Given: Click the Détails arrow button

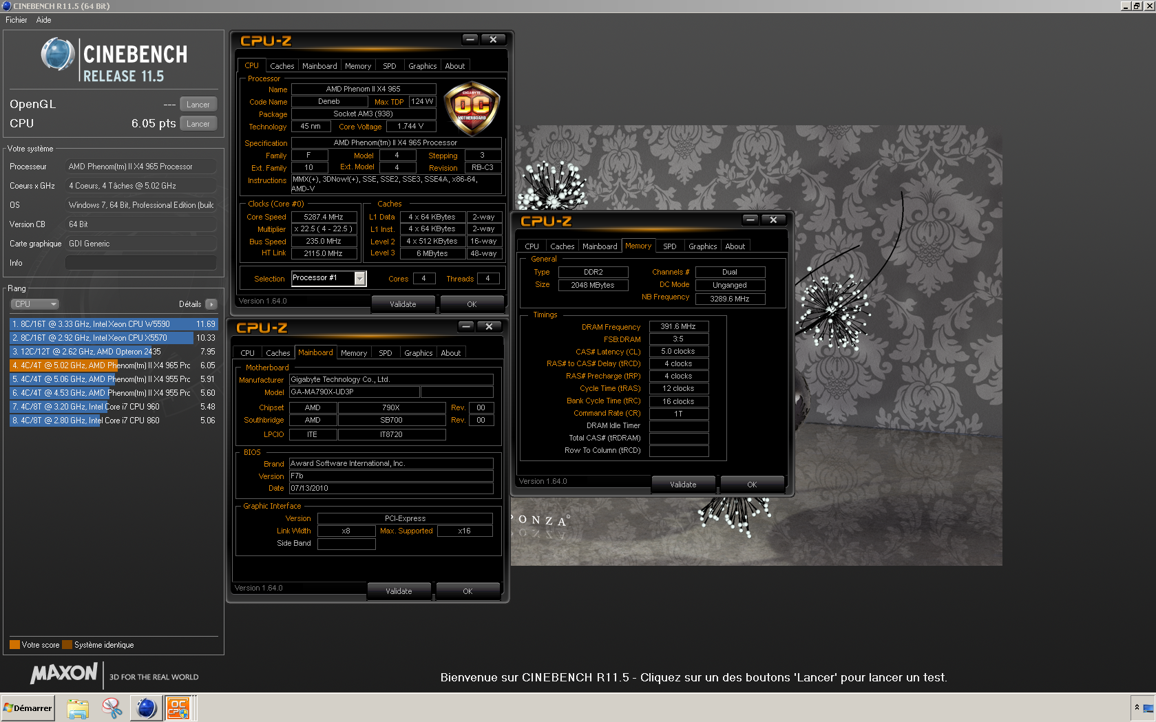Looking at the screenshot, I should (211, 304).
